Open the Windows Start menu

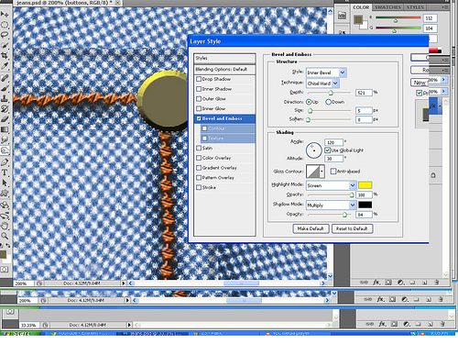click(x=21, y=333)
